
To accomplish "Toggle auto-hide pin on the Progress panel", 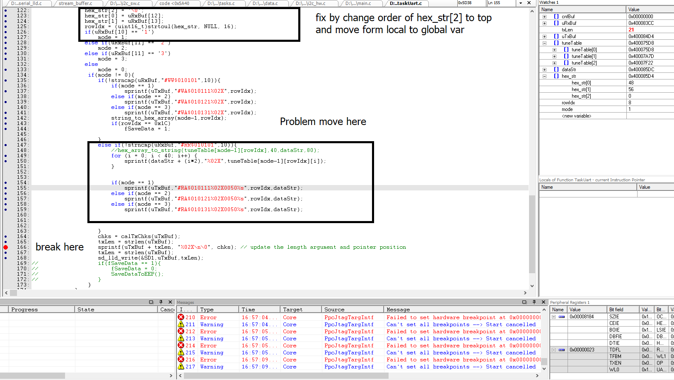I will click(x=161, y=302).
